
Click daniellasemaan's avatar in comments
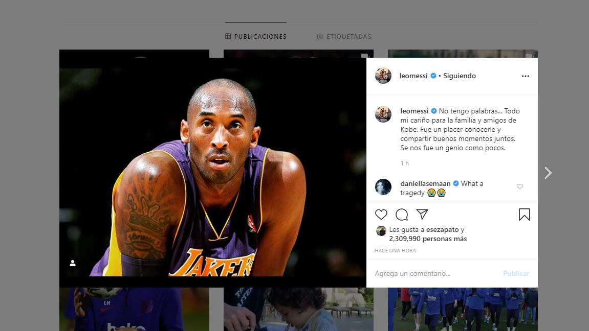point(383,187)
